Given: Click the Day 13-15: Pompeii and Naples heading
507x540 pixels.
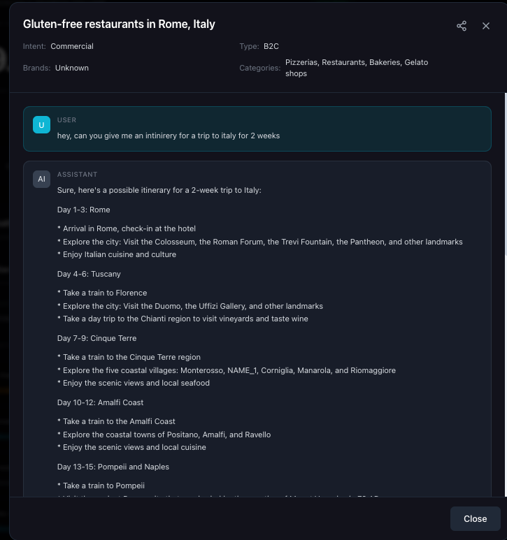Looking at the screenshot, I should (113, 467).
